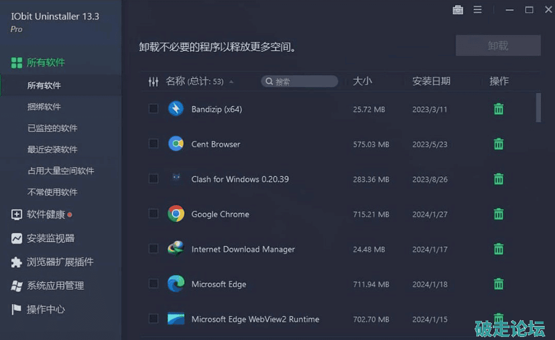Viewport: 555px width, 340px height.
Task: Select 占用大量空间软件 in the sidebar
Action: coord(61,171)
